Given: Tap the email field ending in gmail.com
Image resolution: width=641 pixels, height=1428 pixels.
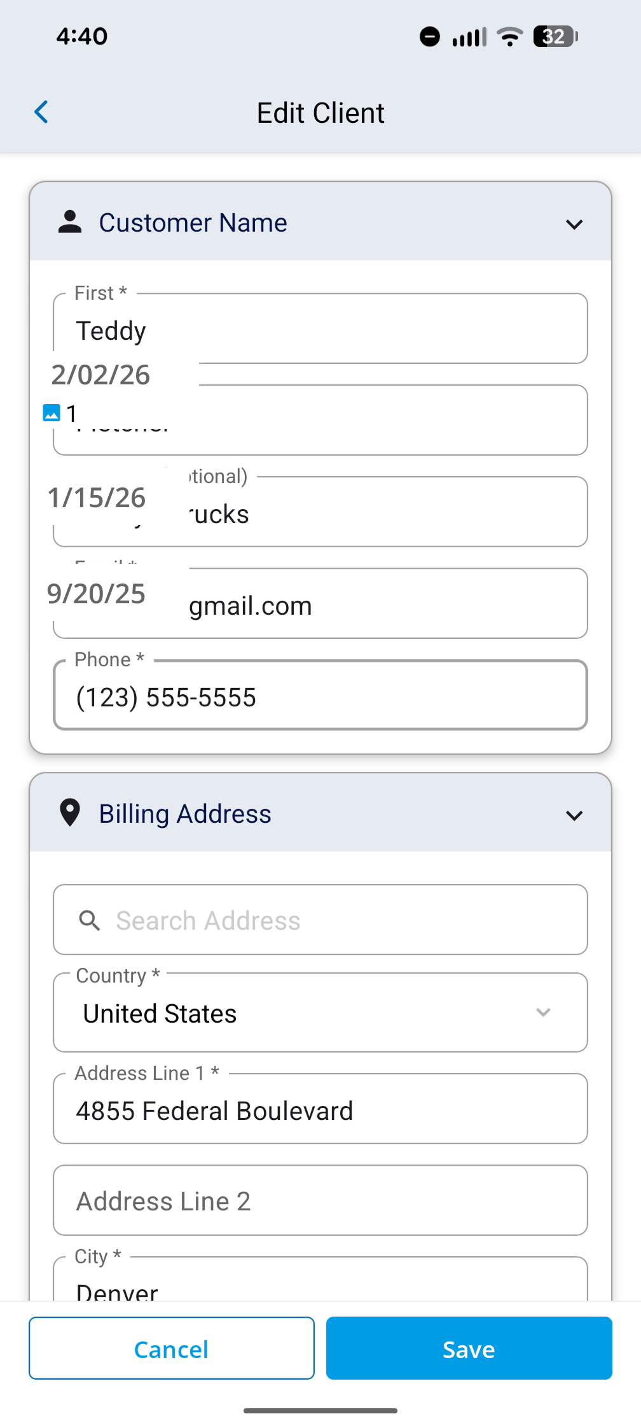Looking at the screenshot, I should click(x=382, y=605).
